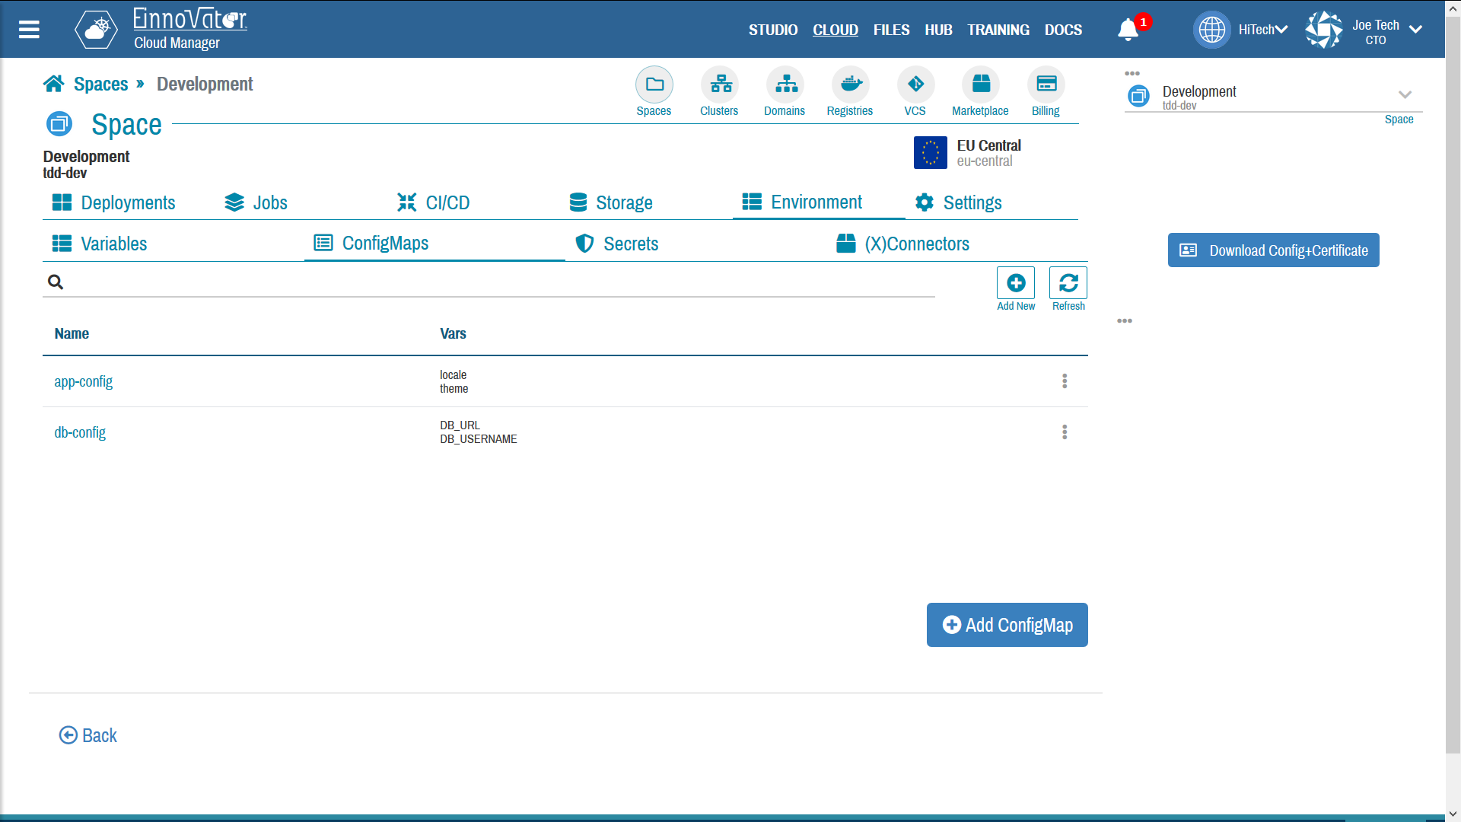Open HUB in the top navigation
This screenshot has width=1461, height=822.
pyautogui.click(x=938, y=30)
